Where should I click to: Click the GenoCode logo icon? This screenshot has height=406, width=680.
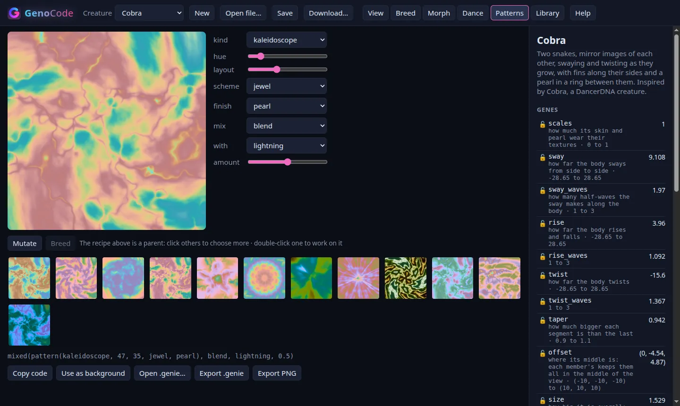(14, 13)
